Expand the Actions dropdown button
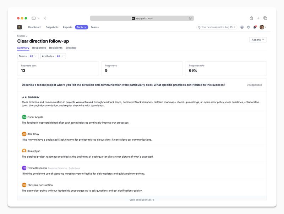The height and width of the screenshot is (214, 284). 258,40
